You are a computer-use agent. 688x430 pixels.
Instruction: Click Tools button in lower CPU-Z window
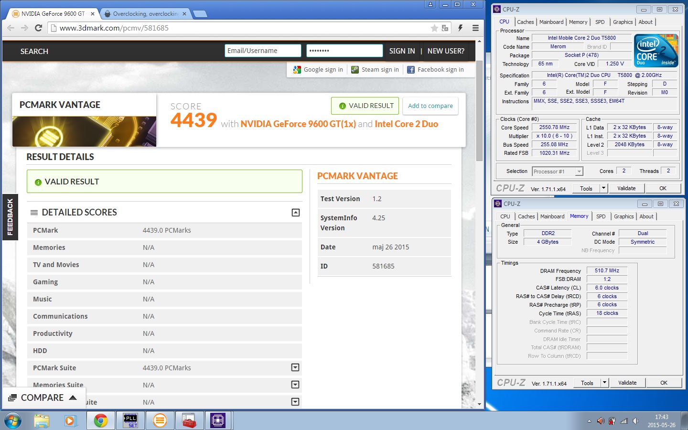[x=587, y=383]
